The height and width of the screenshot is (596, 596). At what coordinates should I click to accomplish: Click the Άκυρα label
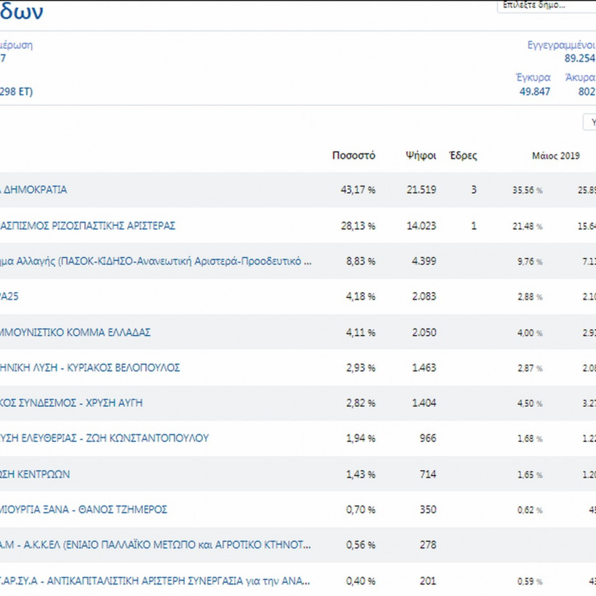(580, 78)
